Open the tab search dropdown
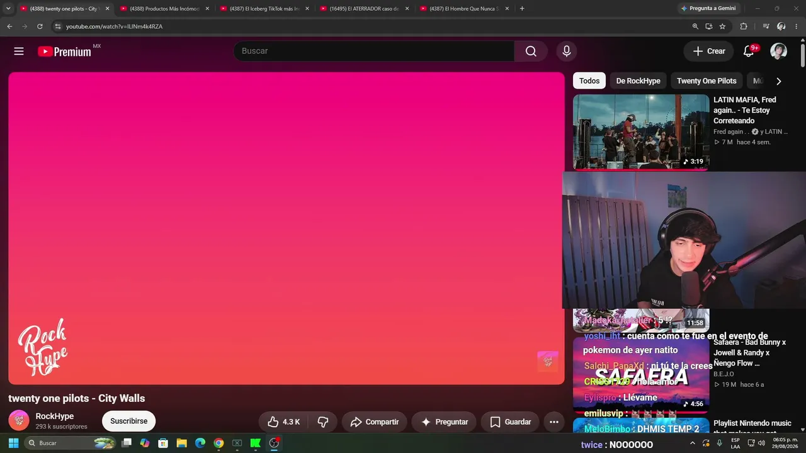Screen dimensions: 806x453 (8, 9)
